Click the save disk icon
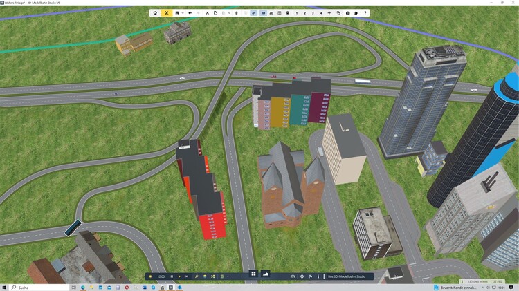This screenshot has height=291, width=519. pyautogui.click(x=177, y=13)
